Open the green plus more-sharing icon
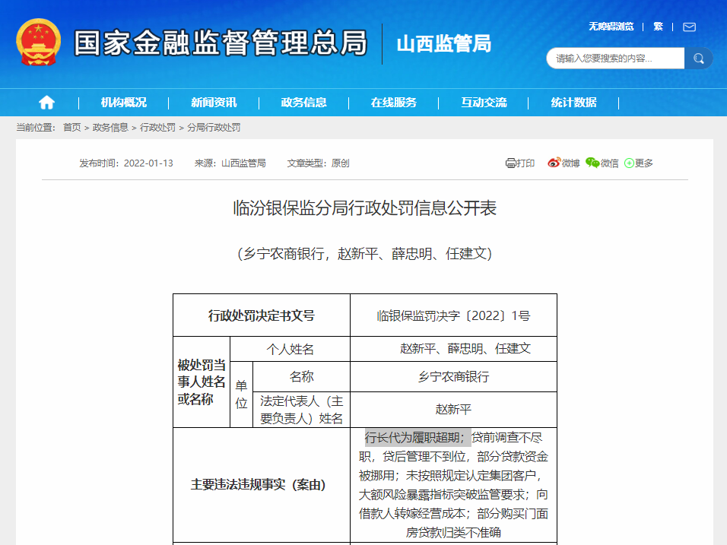727x545 pixels. tap(629, 163)
